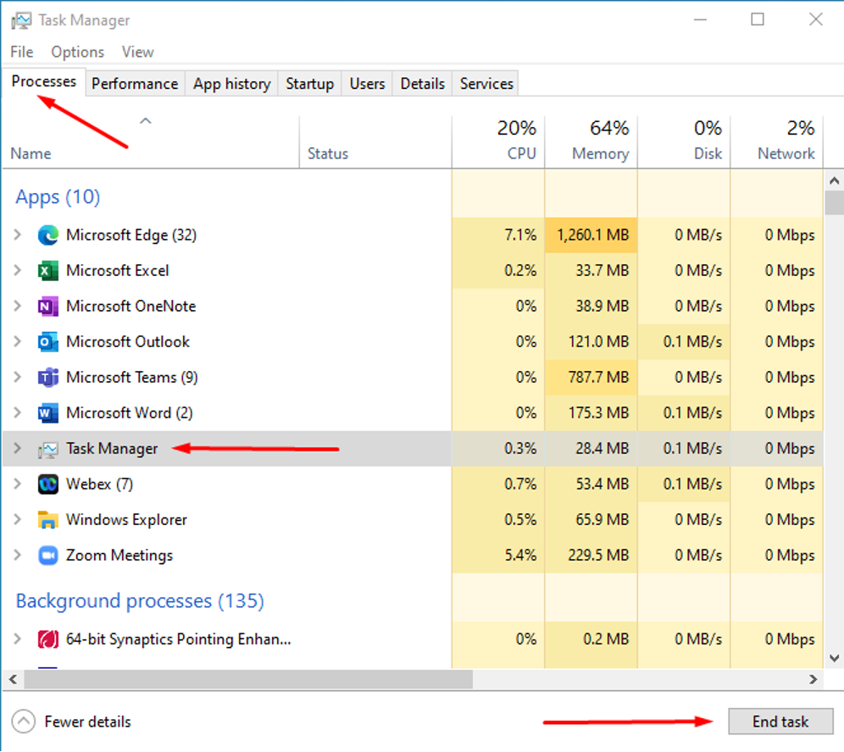844x752 pixels.
Task: Sort processes by CPU usage column
Action: (x=498, y=142)
